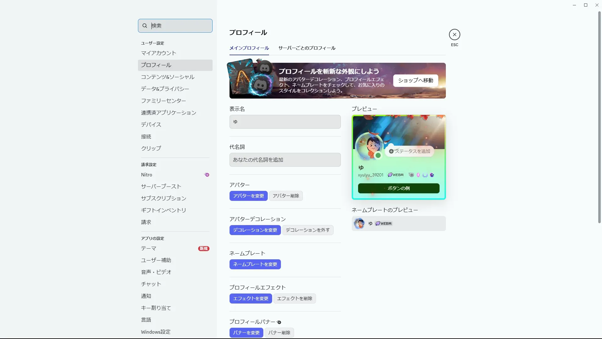Viewport: 602px width, 339px height.
Task: Open テーマ settings marked 新規
Action: (x=149, y=248)
